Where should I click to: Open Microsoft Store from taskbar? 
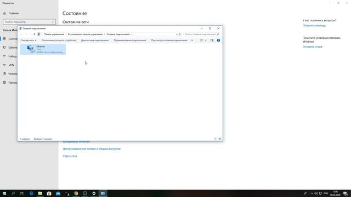coord(49,193)
